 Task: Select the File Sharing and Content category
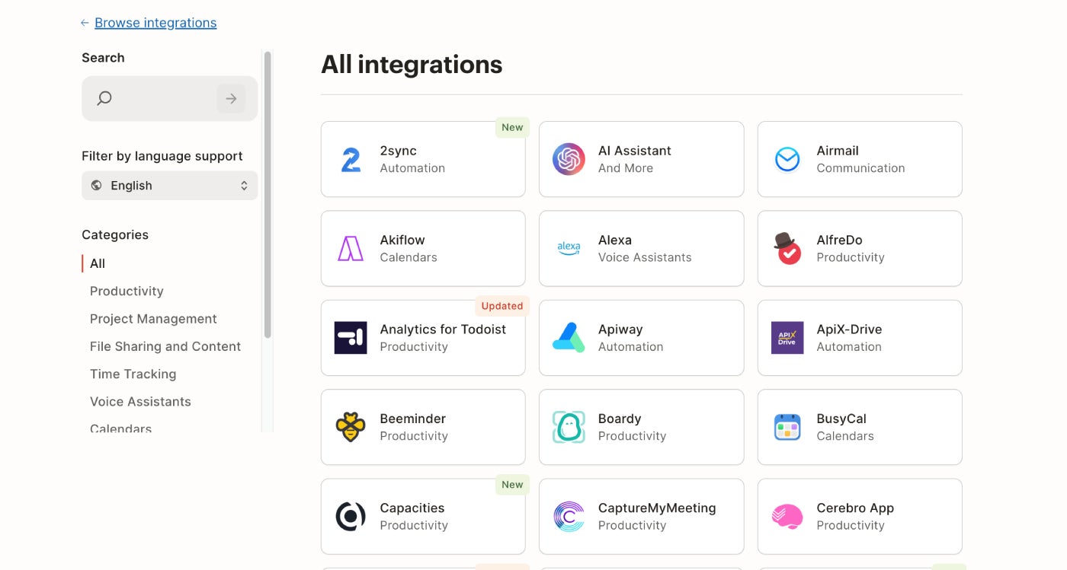[165, 346]
